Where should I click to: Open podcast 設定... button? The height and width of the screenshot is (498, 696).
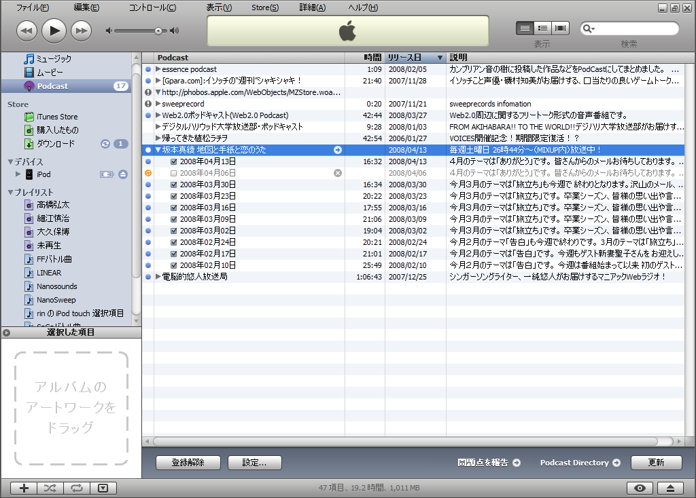254,463
